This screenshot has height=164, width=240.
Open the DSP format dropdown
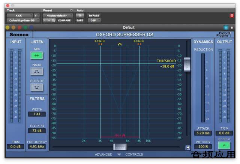[x=94, y=21]
